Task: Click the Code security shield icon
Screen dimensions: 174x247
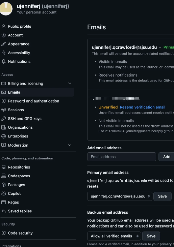Action: [x=3, y=233]
